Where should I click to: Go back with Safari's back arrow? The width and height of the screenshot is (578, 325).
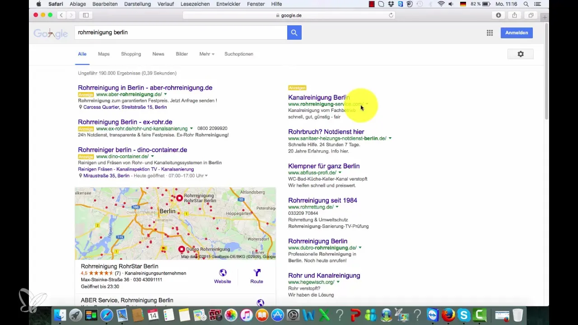[x=61, y=15]
